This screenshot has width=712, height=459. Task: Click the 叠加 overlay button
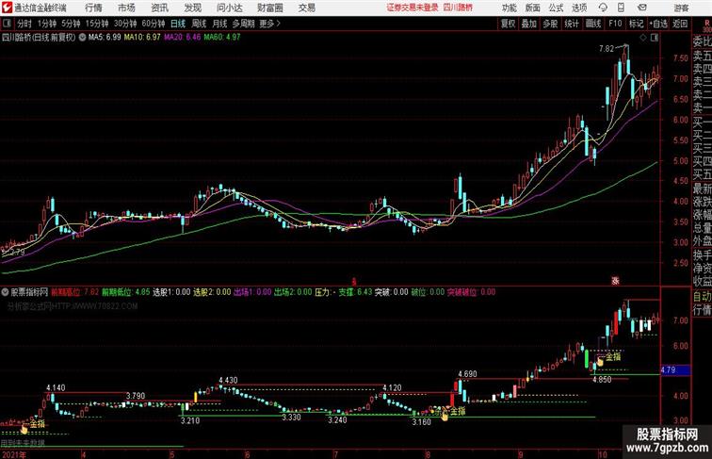click(x=528, y=24)
